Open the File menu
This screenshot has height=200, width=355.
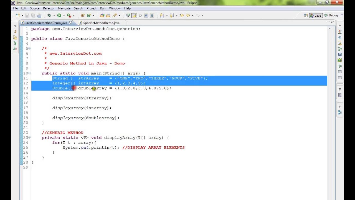[15, 8]
